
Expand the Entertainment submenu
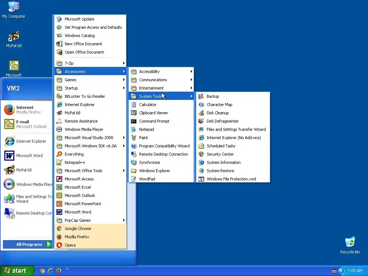[161, 88]
